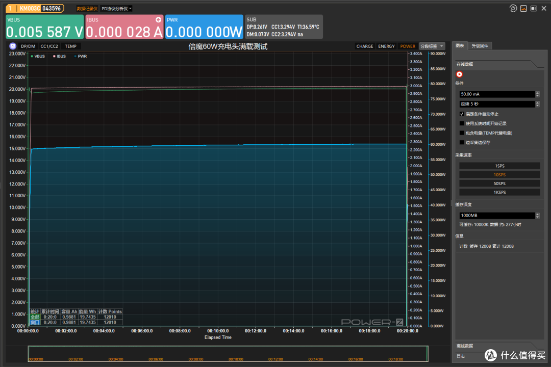This screenshot has height=367, width=551.
Task: Click the KM003C device badge
Action: [35, 8]
